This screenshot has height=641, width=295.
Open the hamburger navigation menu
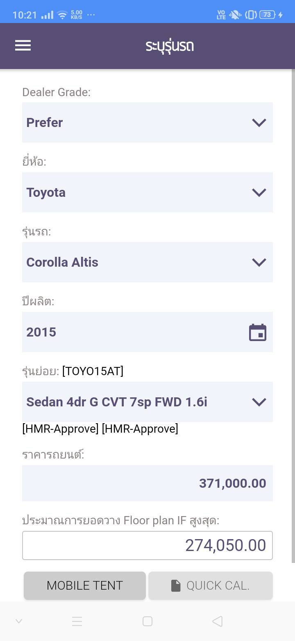pyautogui.click(x=23, y=46)
